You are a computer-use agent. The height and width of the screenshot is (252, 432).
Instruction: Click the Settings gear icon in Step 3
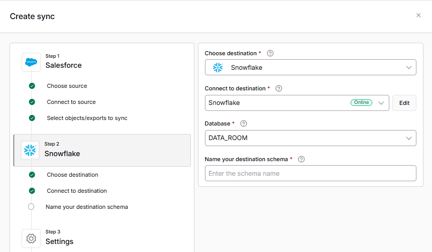coord(31,238)
